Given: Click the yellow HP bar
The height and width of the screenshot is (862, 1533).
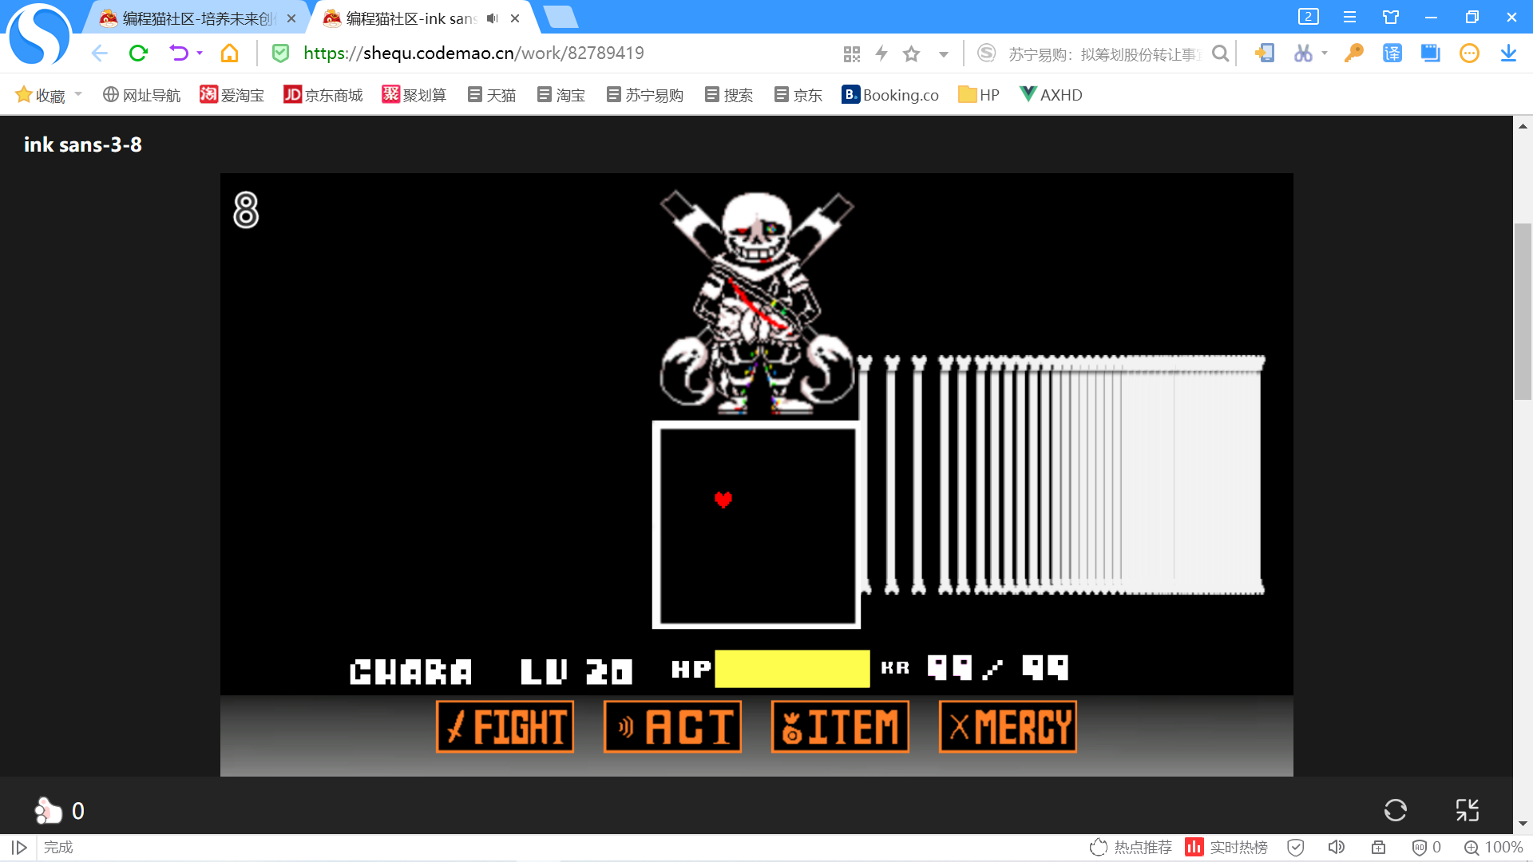Looking at the screenshot, I should (792, 669).
